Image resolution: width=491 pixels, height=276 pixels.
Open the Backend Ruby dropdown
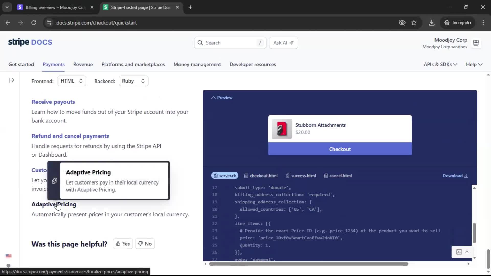coord(133,81)
